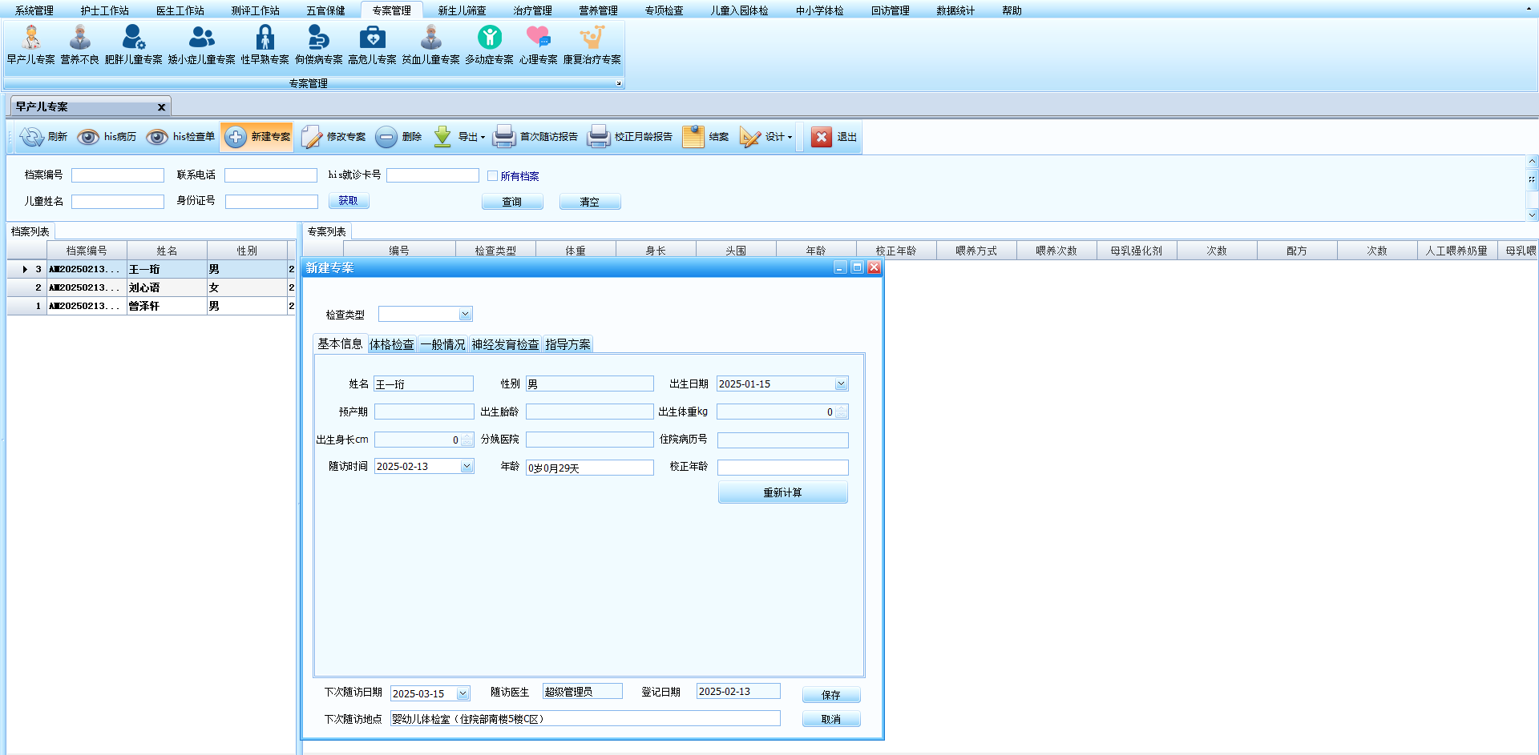The height and width of the screenshot is (755, 1539).
Task: Expand the 检查类型 dropdown
Action: (465, 314)
